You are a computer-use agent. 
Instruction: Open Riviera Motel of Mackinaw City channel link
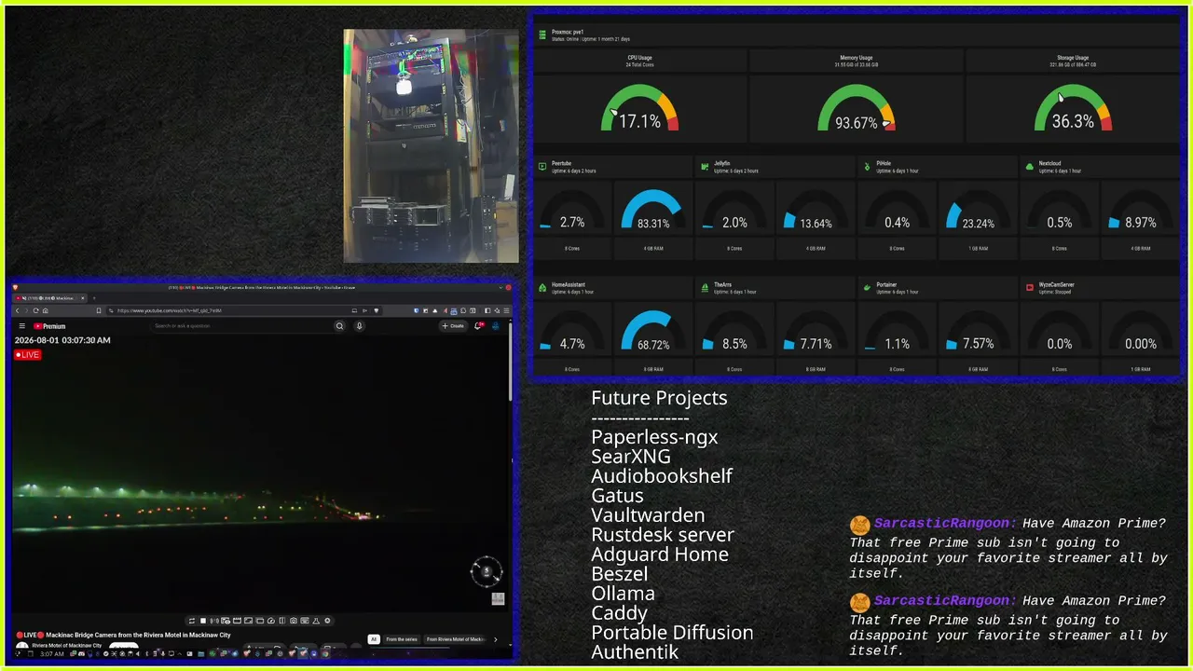point(69,645)
